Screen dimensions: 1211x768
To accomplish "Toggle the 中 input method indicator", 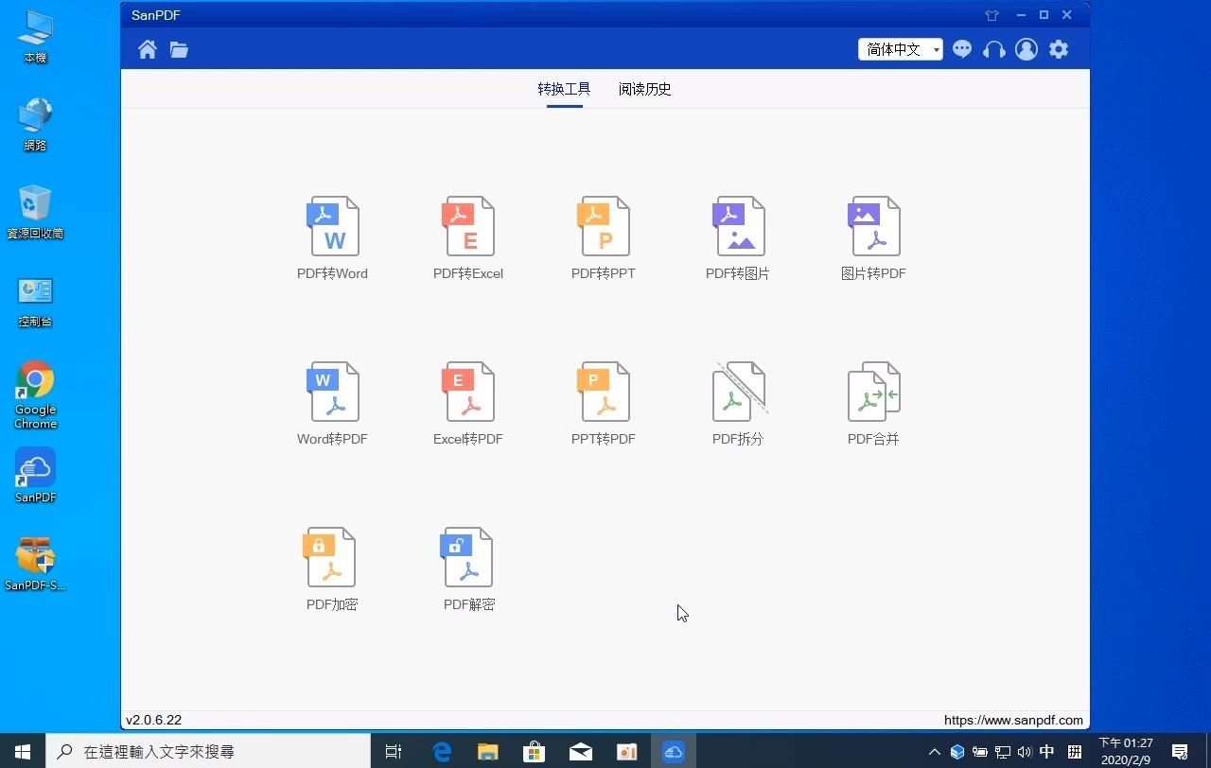I will [x=1047, y=752].
